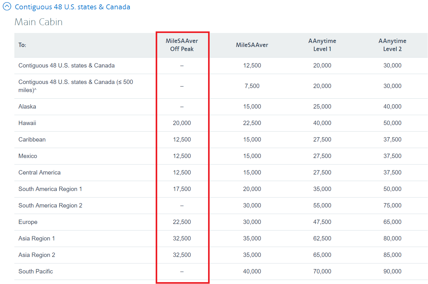
Task: Select the South America Region 2 label
Action: coord(50,206)
